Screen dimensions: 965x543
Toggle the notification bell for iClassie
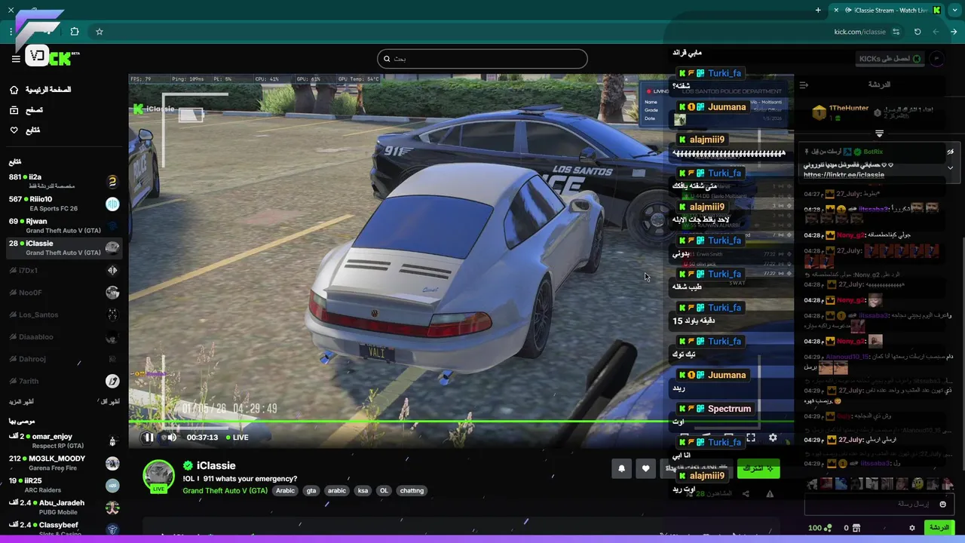coord(621,468)
